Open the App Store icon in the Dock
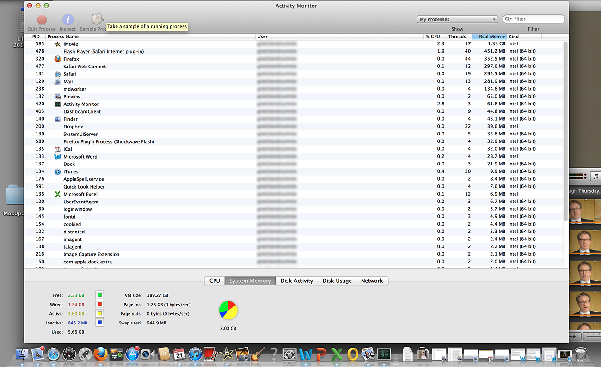Image resolution: width=601 pixels, height=367 pixels. click(x=132, y=355)
